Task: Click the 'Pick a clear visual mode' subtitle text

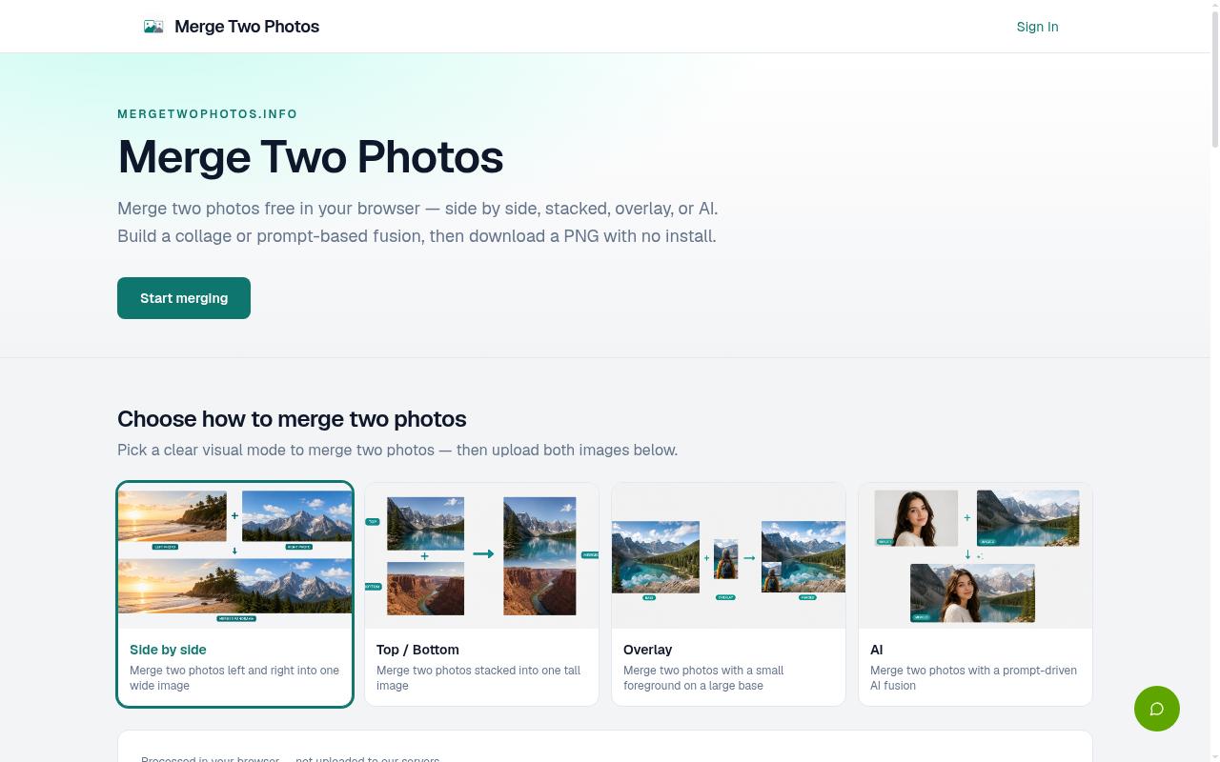Action: click(397, 450)
